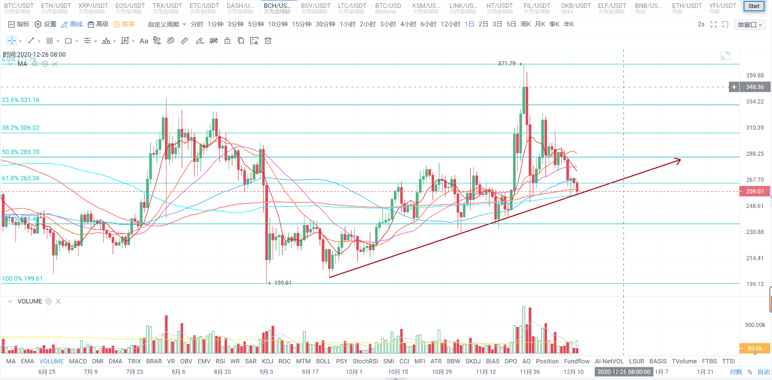Click the add window icon
Screen dimensions: 772x380
click(725, 25)
